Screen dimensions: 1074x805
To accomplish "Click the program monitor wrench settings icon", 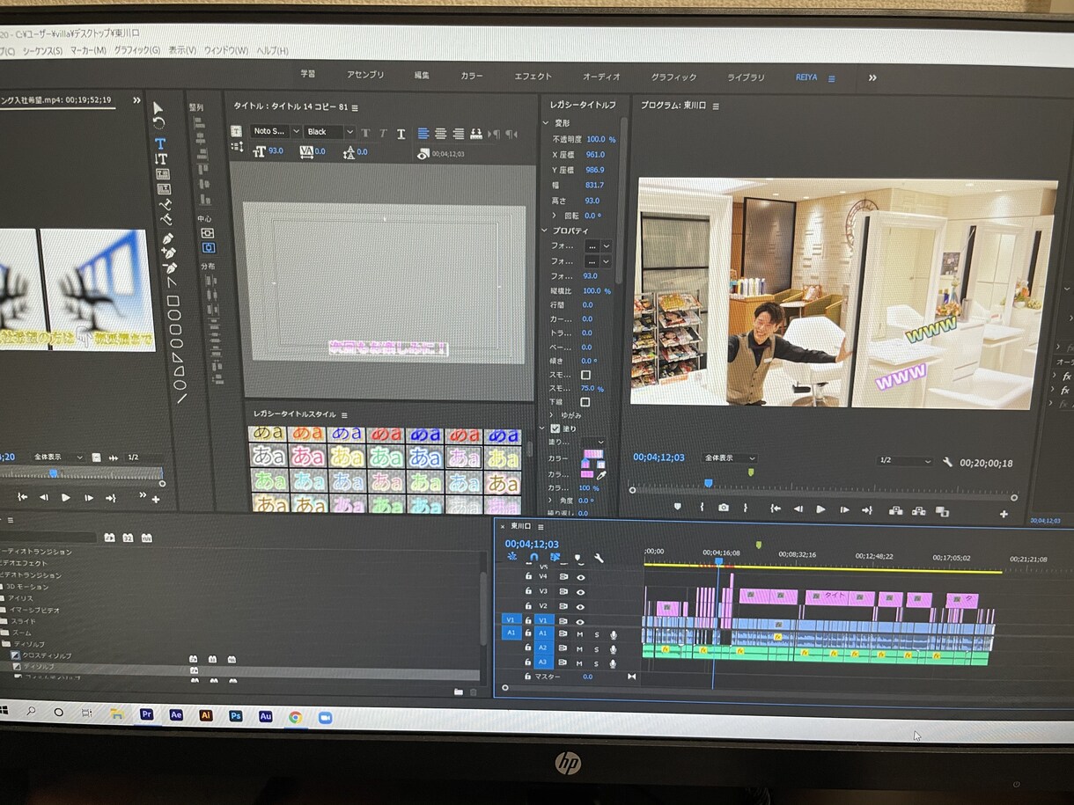I will (x=948, y=462).
